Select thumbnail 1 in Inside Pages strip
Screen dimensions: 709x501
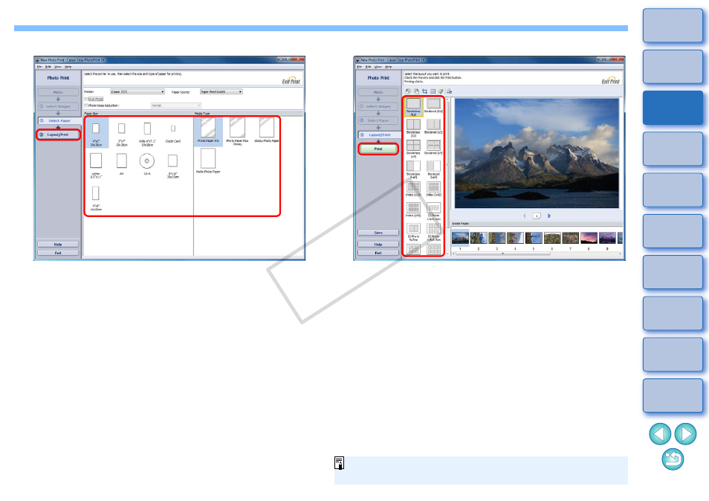tap(460, 238)
